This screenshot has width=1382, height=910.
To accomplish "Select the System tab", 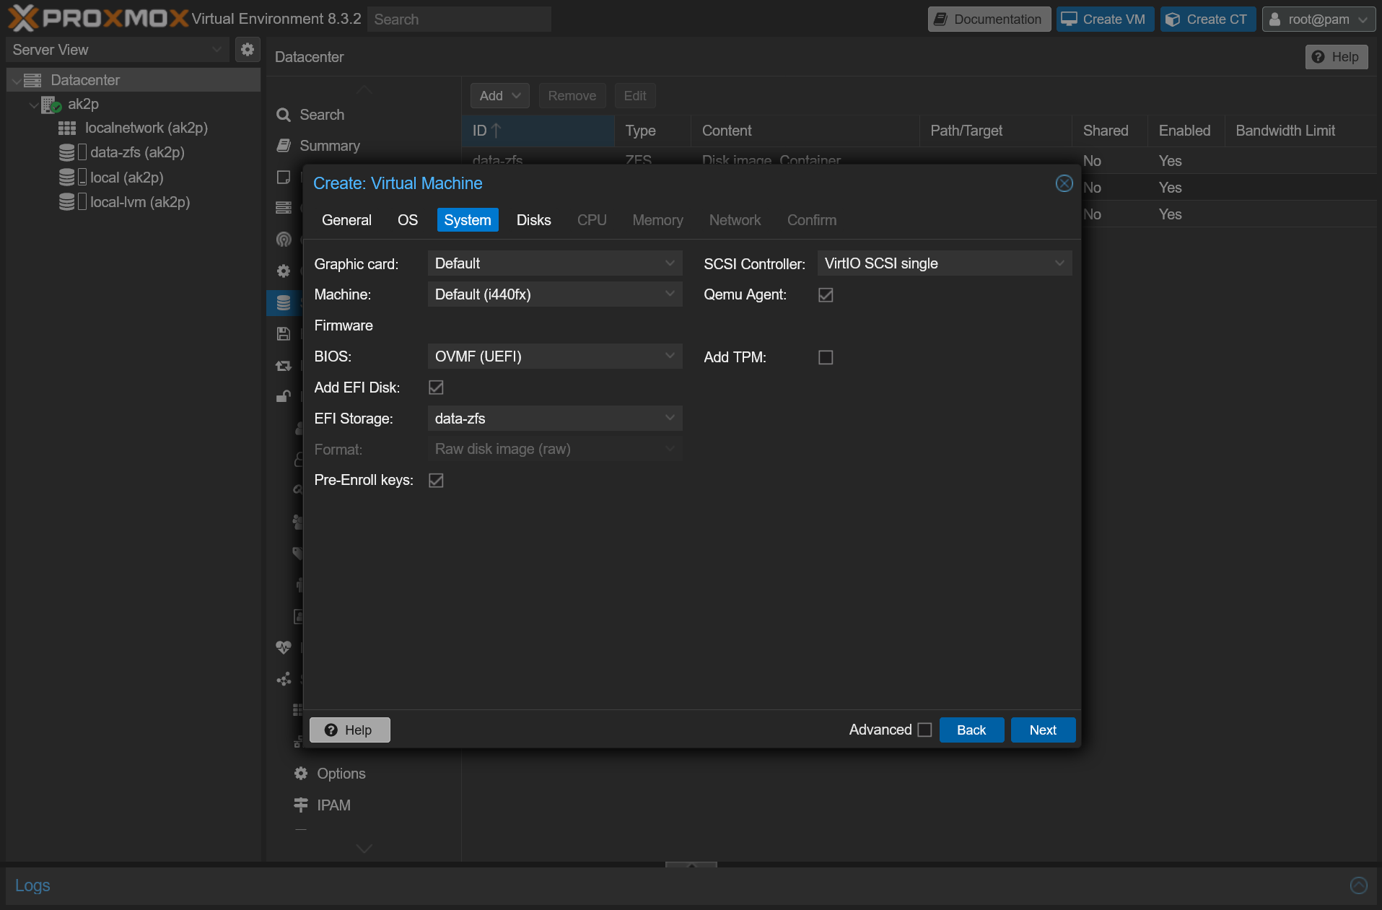I will point(468,220).
